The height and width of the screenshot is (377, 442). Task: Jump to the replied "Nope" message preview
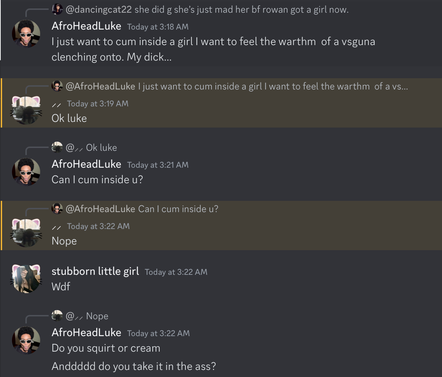click(97, 316)
